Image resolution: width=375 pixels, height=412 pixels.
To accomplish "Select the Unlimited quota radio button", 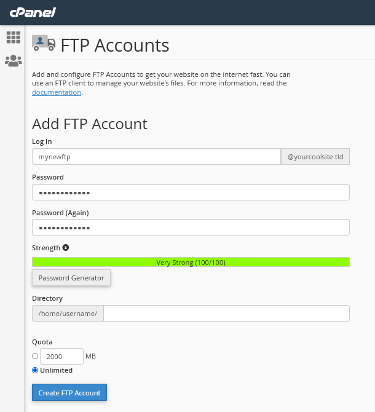I will click(x=35, y=370).
